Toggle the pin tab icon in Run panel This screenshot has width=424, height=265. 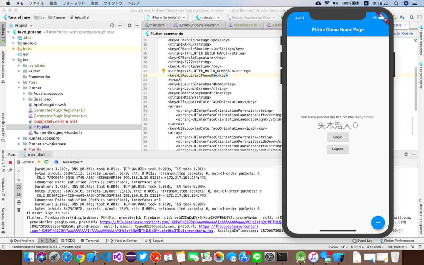coord(10,170)
